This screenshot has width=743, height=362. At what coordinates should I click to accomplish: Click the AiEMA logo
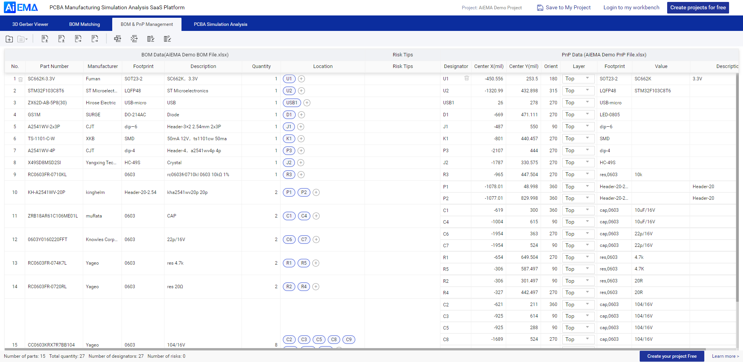tap(21, 7)
